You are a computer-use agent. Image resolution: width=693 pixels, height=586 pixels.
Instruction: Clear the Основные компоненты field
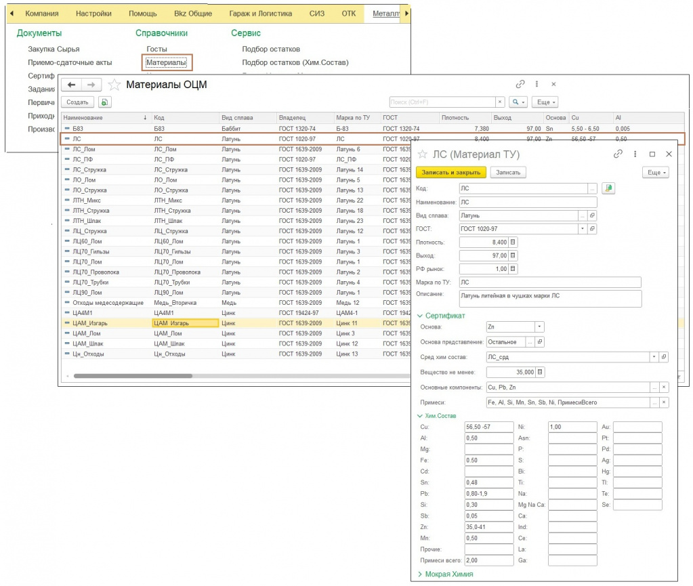pos(663,387)
